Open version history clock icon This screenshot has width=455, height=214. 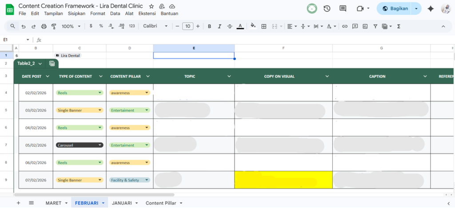pyautogui.click(x=327, y=9)
